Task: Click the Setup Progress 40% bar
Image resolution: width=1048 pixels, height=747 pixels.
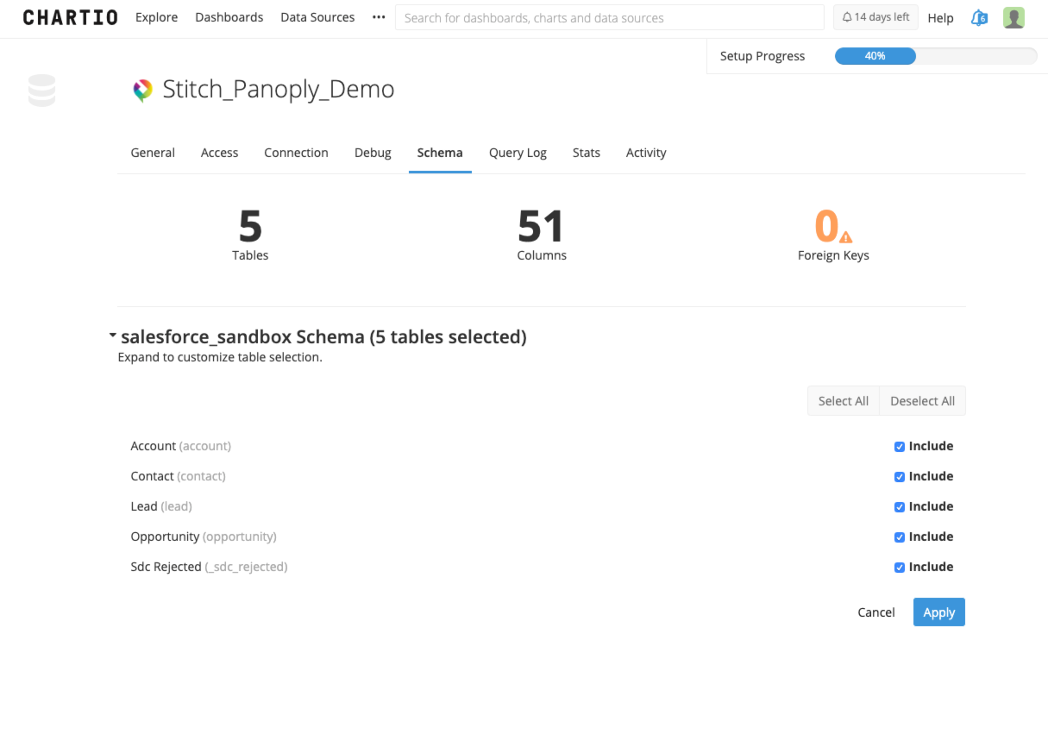Action: click(936, 56)
